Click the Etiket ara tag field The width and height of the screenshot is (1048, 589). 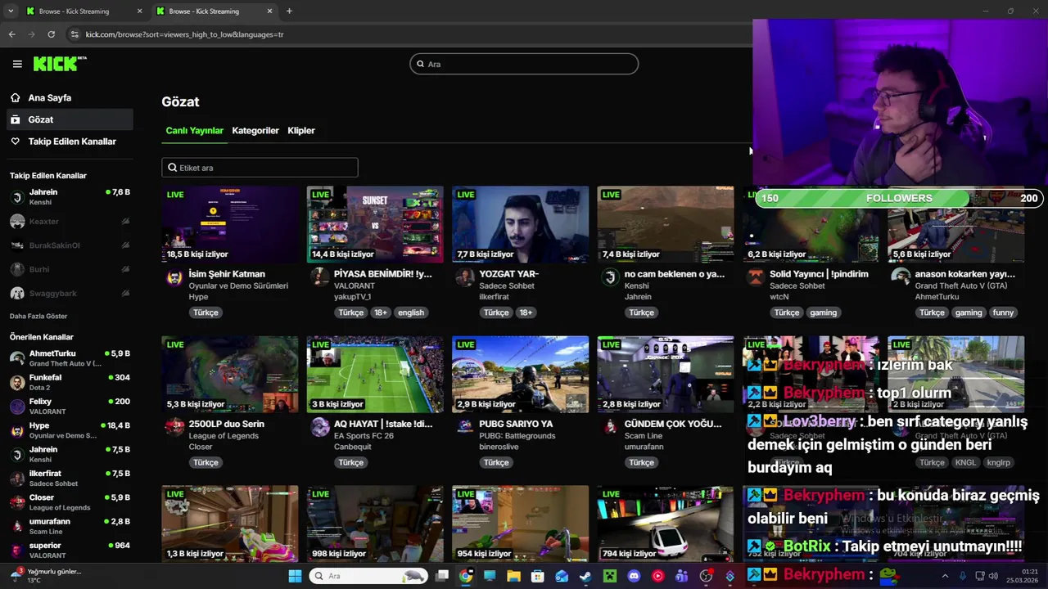tap(260, 168)
